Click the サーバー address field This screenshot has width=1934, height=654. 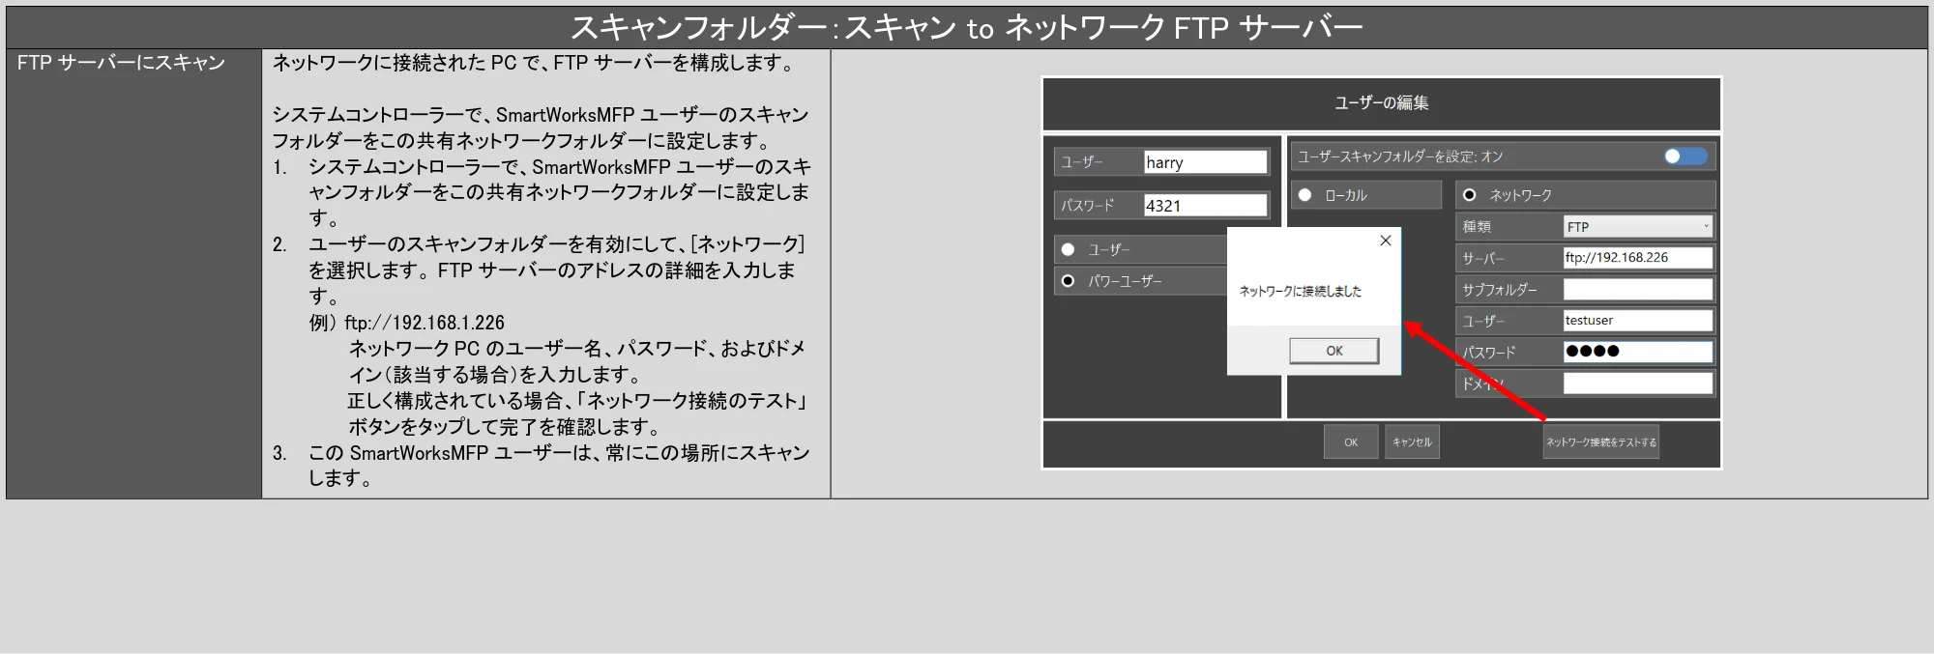tap(1637, 258)
